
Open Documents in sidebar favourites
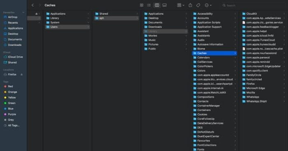(15, 39)
